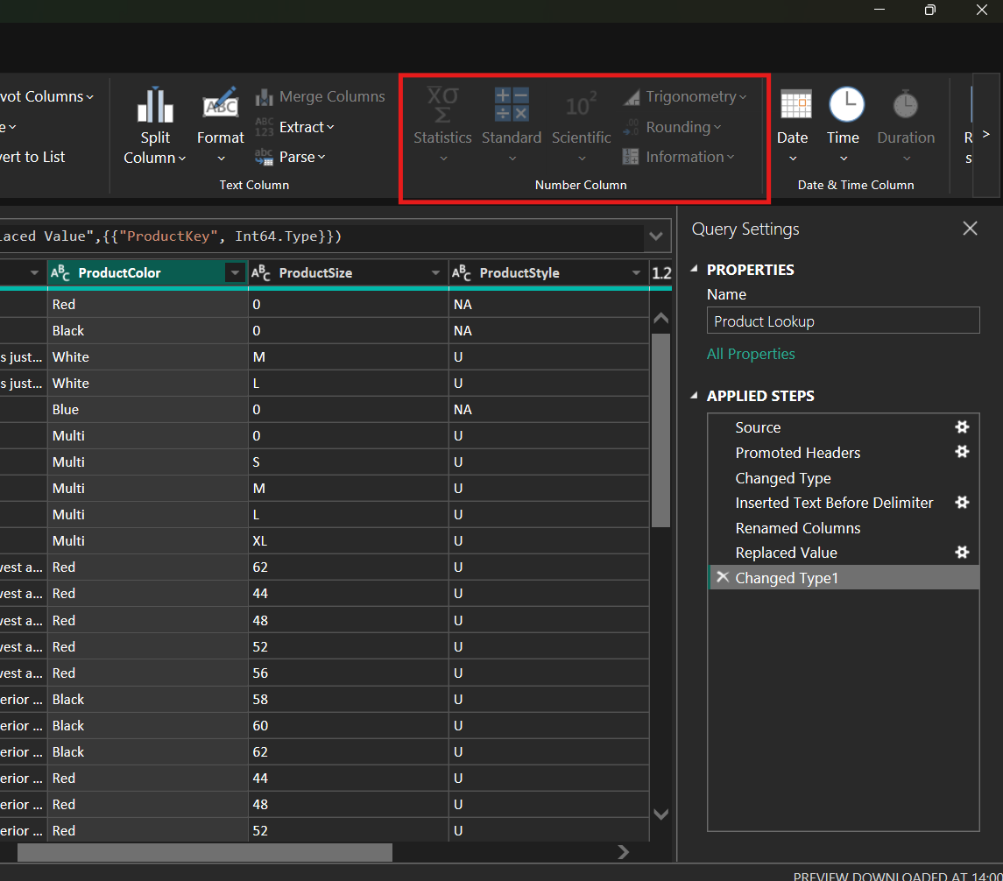The height and width of the screenshot is (881, 1003).
Task: Select the Promoted Headers step
Action: pyautogui.click(x=797, y=453)
